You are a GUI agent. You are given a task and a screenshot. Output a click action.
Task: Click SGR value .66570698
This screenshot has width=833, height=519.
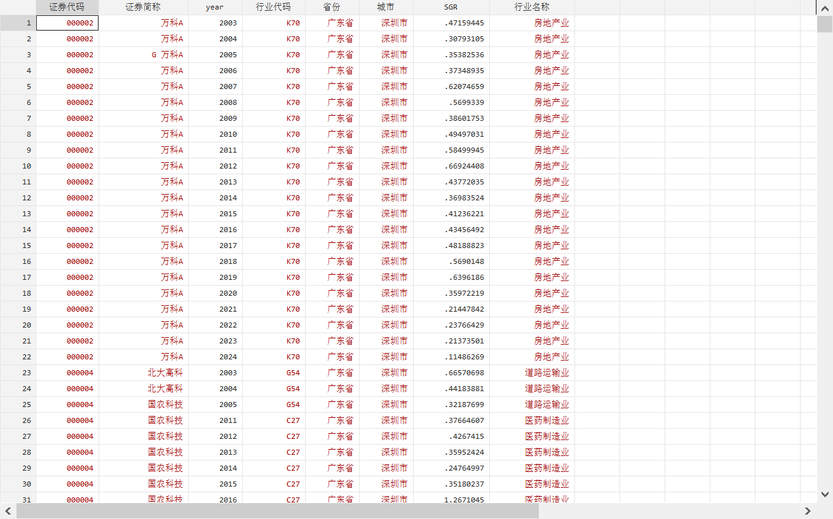tap(451, 373)
